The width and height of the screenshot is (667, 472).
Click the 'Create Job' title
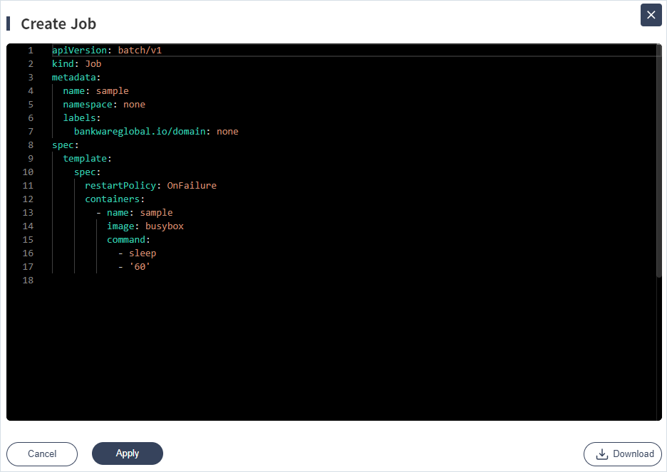(x=58, y=23)
